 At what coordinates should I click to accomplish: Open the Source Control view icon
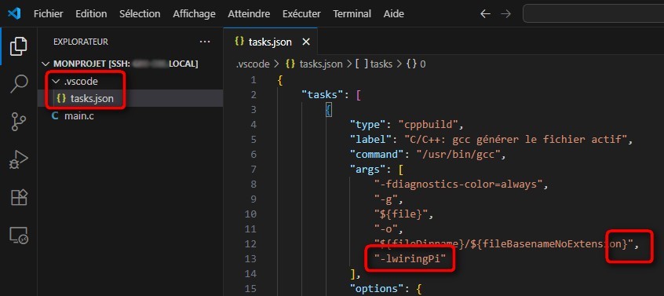[19, 122]
